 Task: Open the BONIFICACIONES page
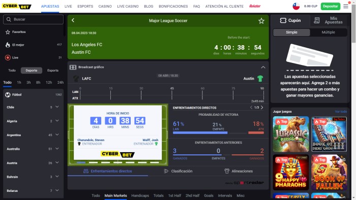[173, 6]
